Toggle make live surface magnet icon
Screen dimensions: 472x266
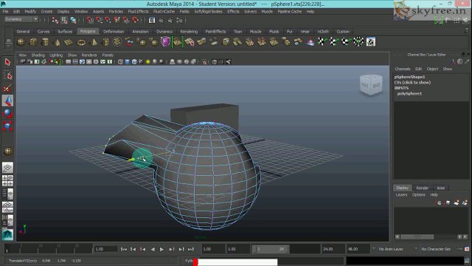[x=135, y=20]
